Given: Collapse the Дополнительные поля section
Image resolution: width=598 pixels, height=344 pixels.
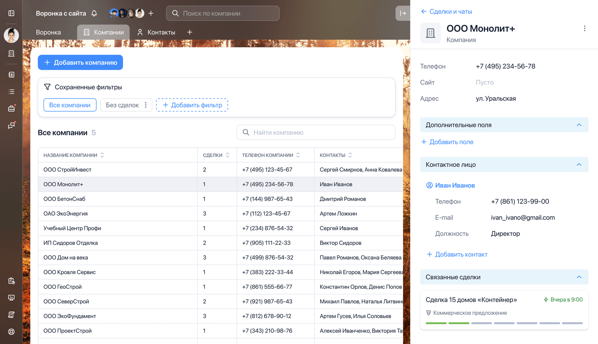Looking at the screenshot, I should pyautogui.click(x=579, y=125).
